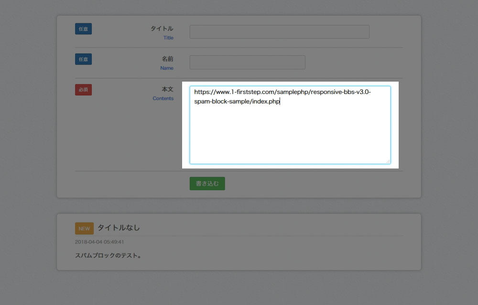Click the post text スパムブロックのテスト。

click(108, 255)
